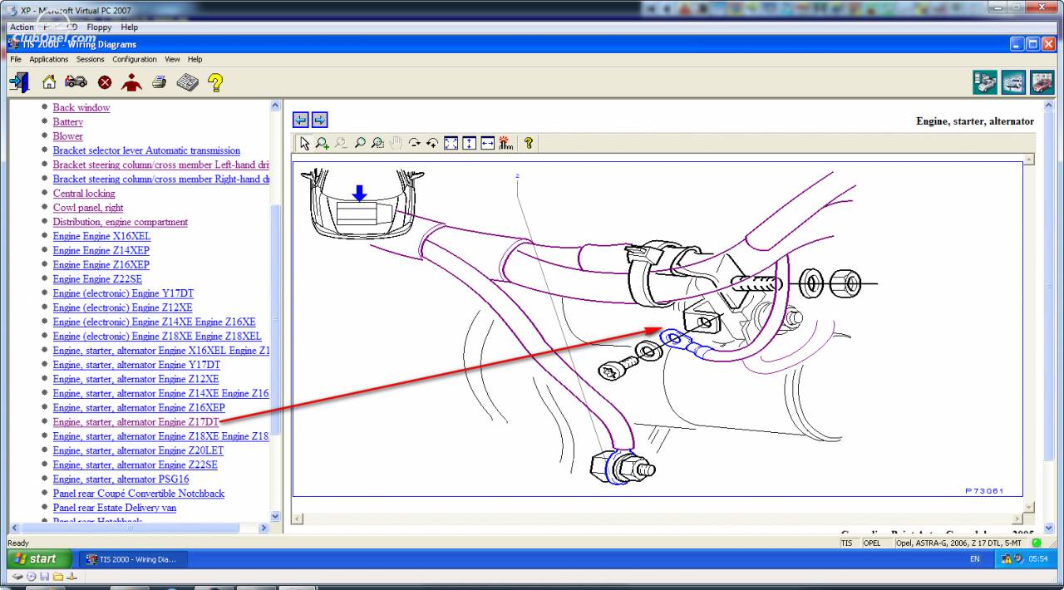Viewport: 1064px width, 590px height.
Task: Click the Windows start button
Action: (x=40, y=558)
